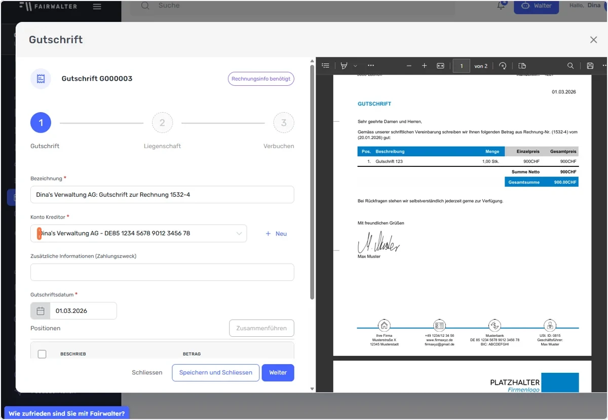Image resolution: width=608 pixels, height=420 pixels.
Task: Open the Fairwalter satisfaction survey banner
Action: point(67,413)
